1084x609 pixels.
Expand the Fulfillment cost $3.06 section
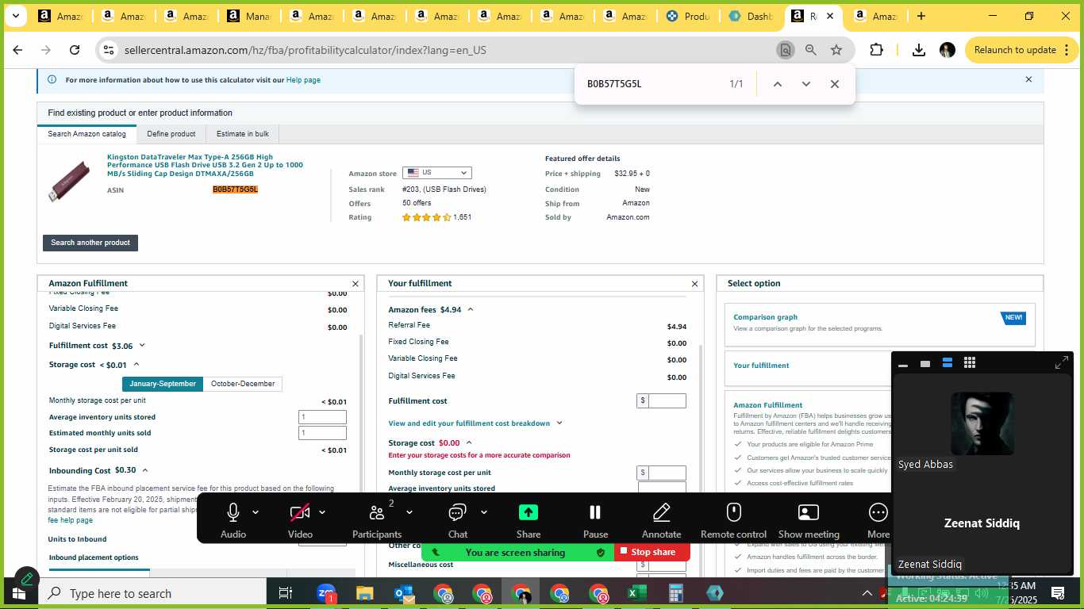[x=142, y=346]
